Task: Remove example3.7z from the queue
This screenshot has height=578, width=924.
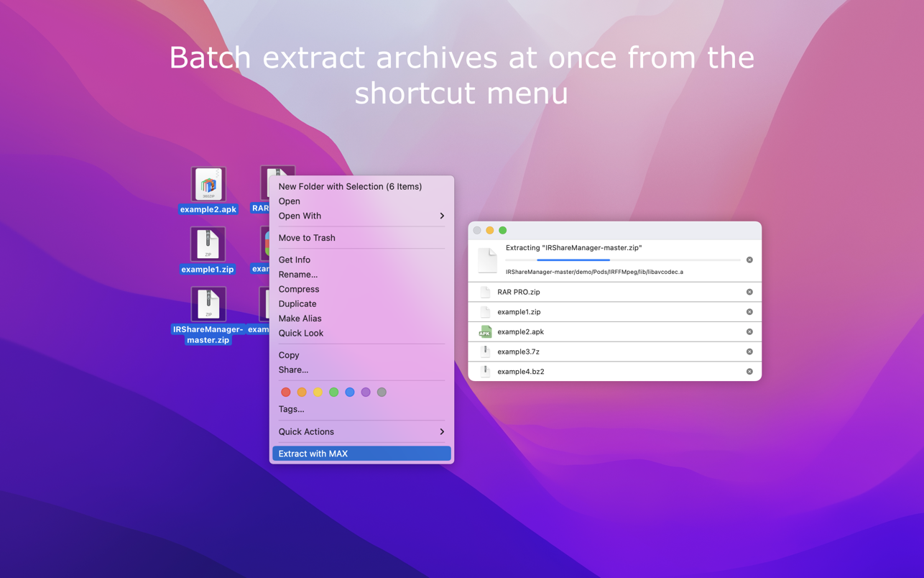Action: coord(749,352)
